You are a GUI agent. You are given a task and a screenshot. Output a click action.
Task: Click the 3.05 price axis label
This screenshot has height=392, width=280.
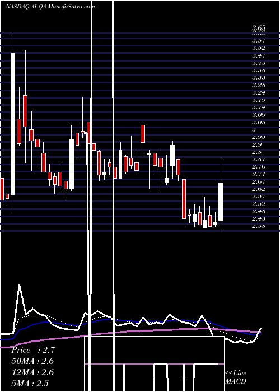click(x=259, y=123)
